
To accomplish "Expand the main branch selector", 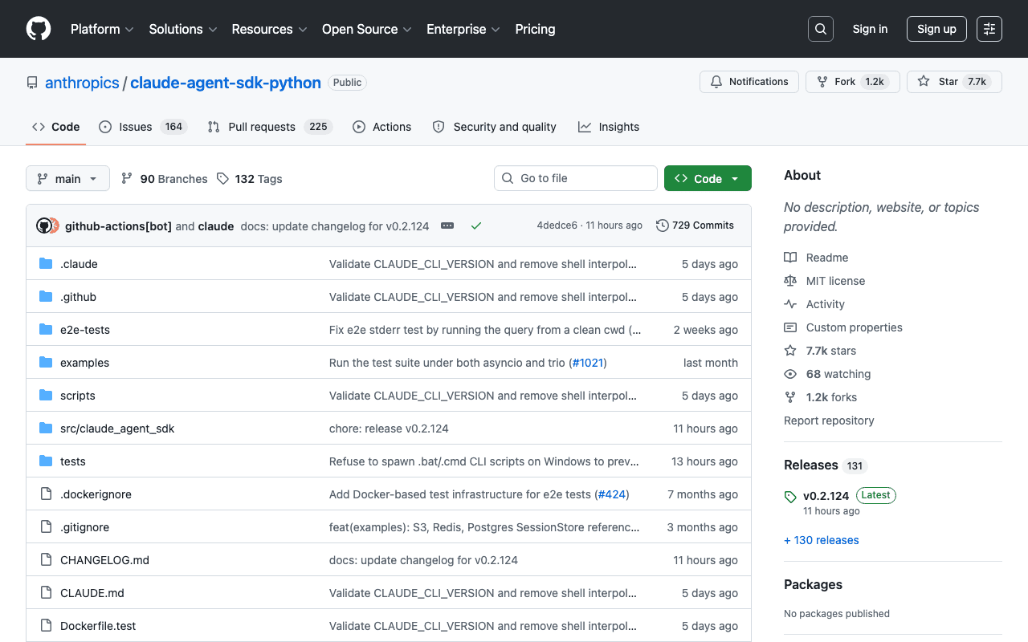I will click(67, 178).
